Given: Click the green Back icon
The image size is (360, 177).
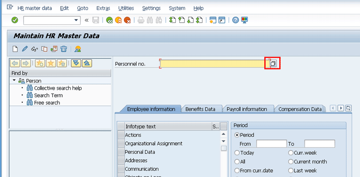Looking at the screenshot, I should (x=109, y=20).
